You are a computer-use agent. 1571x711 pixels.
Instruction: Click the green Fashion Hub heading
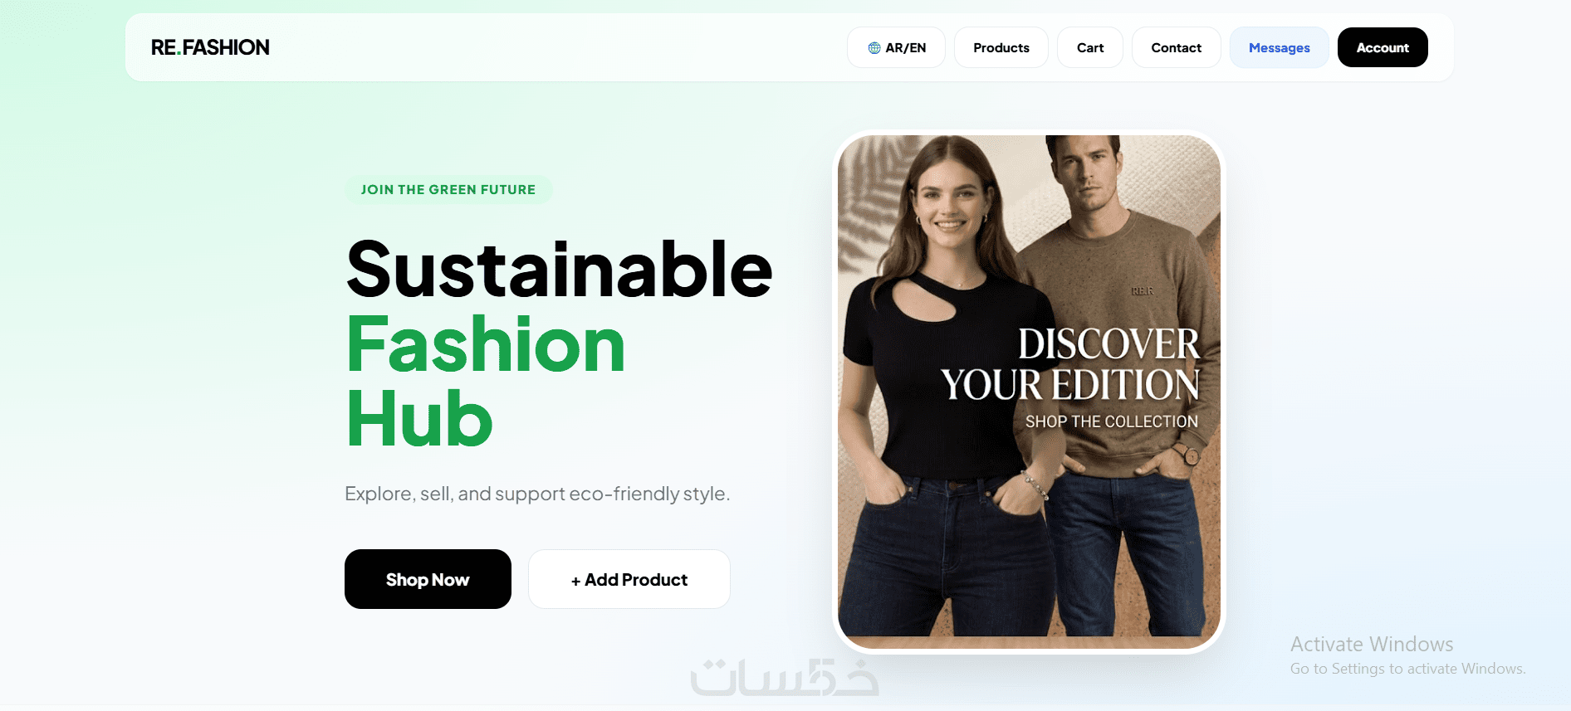tap(486, 382)
